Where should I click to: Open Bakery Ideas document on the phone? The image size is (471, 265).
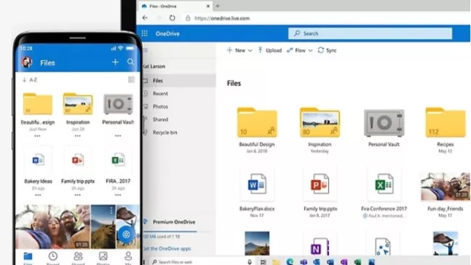pos(38,160)
